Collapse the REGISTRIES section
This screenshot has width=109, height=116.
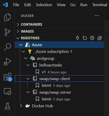pyautogui.click(x=18, y=38)
